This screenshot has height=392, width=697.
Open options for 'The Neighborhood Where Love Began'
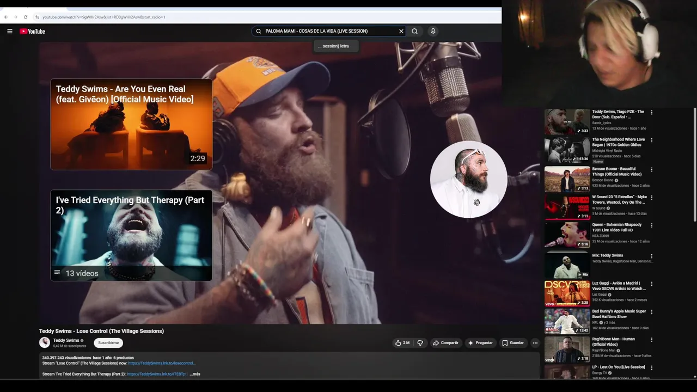652,140
